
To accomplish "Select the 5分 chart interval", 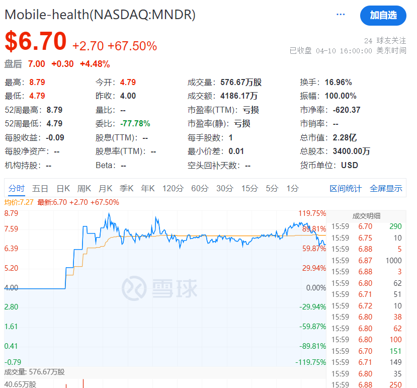I will (272, 188).
